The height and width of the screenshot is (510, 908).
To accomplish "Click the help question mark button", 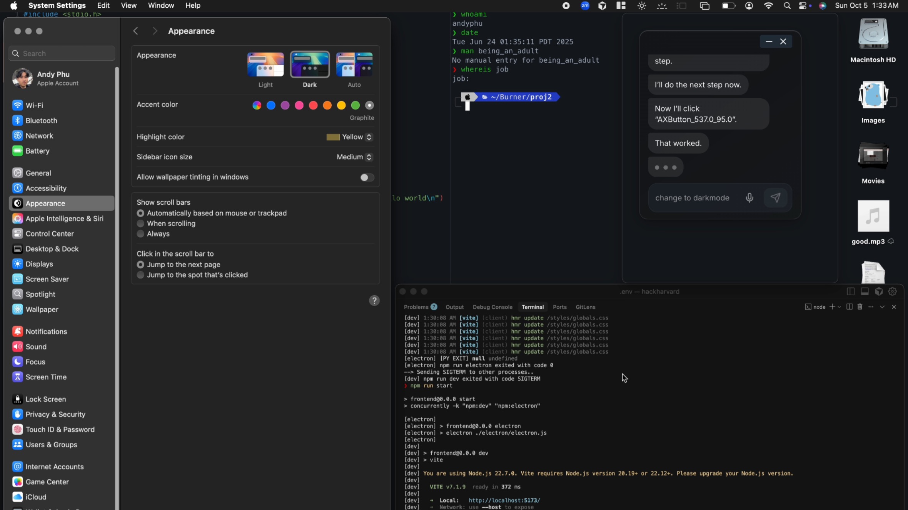I will tap(374, 301).
